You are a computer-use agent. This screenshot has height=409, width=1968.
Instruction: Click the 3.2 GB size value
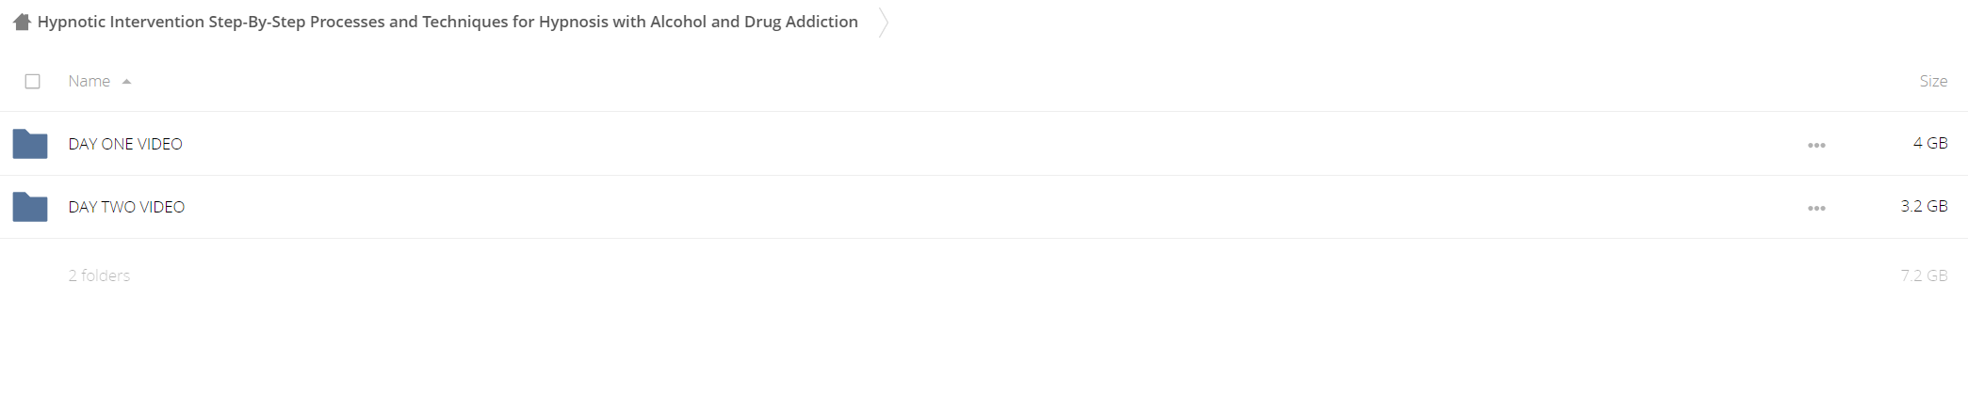(x=1924, y=206)
